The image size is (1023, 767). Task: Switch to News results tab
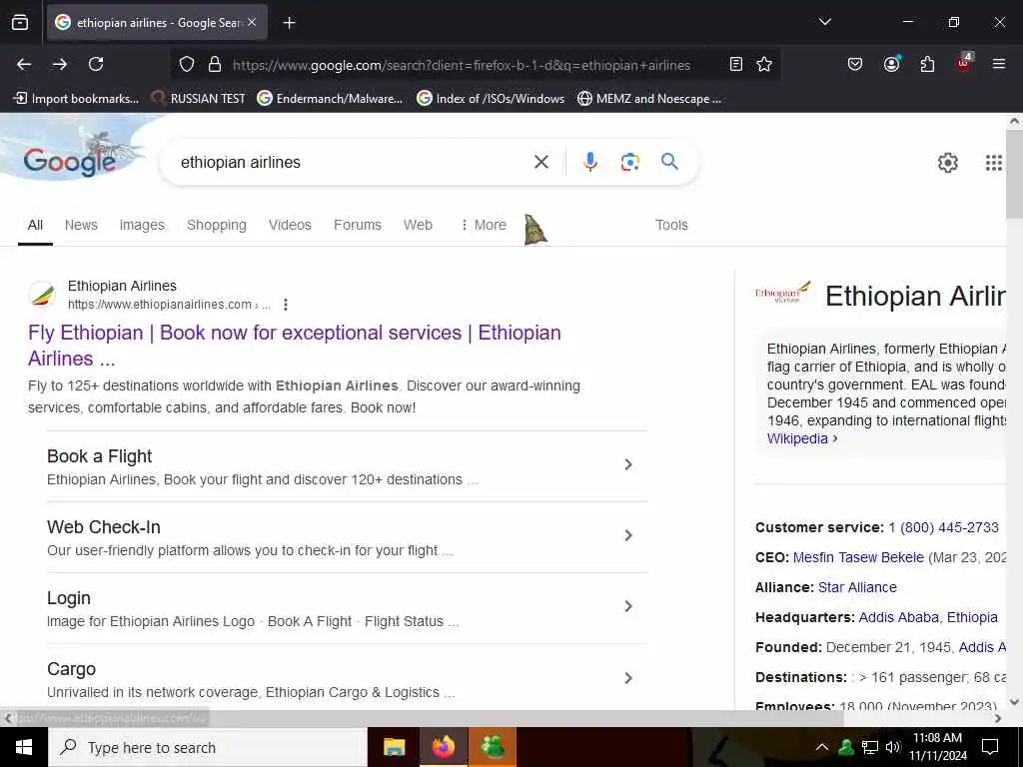pos(81,225)
